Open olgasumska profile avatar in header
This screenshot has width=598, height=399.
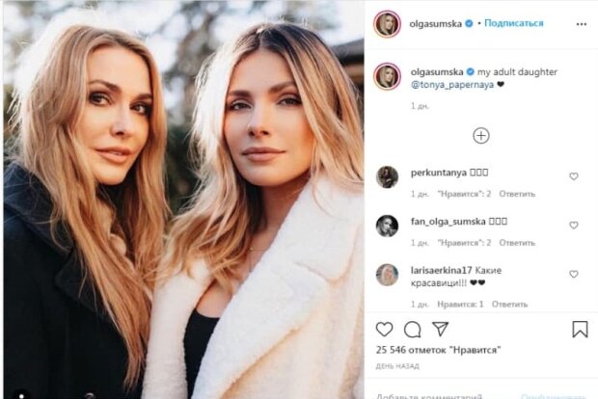pos(387,24)
